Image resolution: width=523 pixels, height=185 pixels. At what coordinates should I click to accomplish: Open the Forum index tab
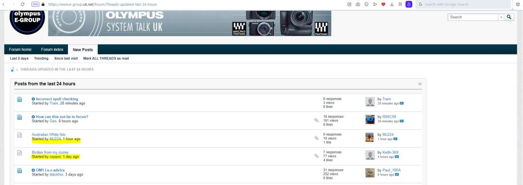pyautogui.click(x=52, y=50)
